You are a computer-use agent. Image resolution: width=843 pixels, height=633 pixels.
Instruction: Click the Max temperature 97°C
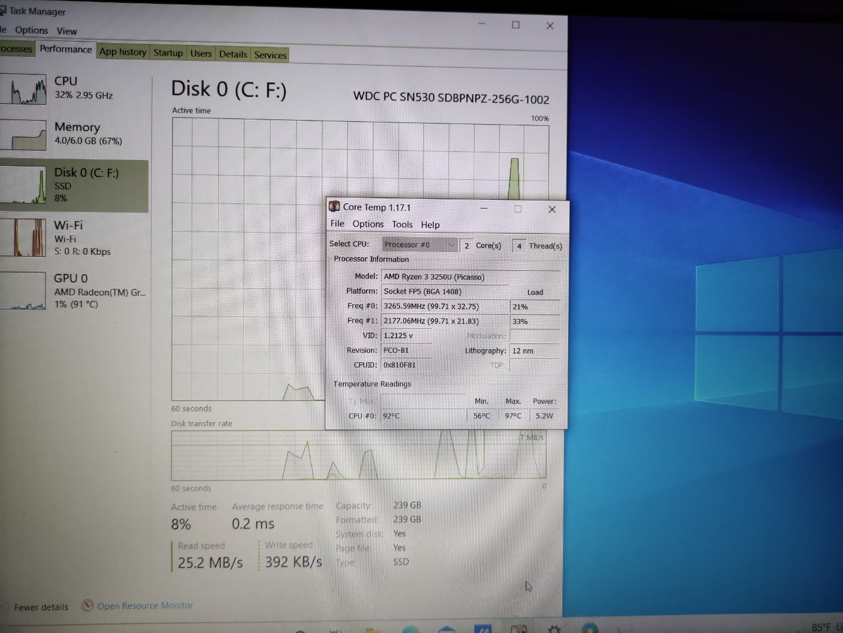pyautogui.click(x=514, y=416)
